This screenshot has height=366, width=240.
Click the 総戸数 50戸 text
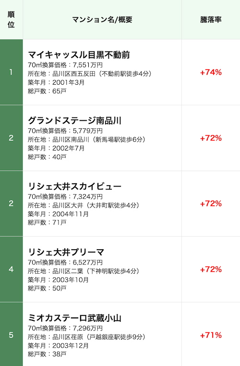pyautogui.click(x=47, y=289)
